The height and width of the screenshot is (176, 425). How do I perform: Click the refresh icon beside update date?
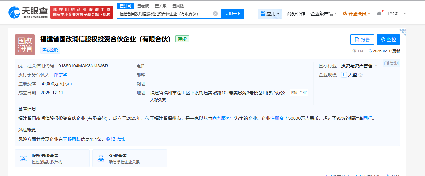[x=370, y=51]
